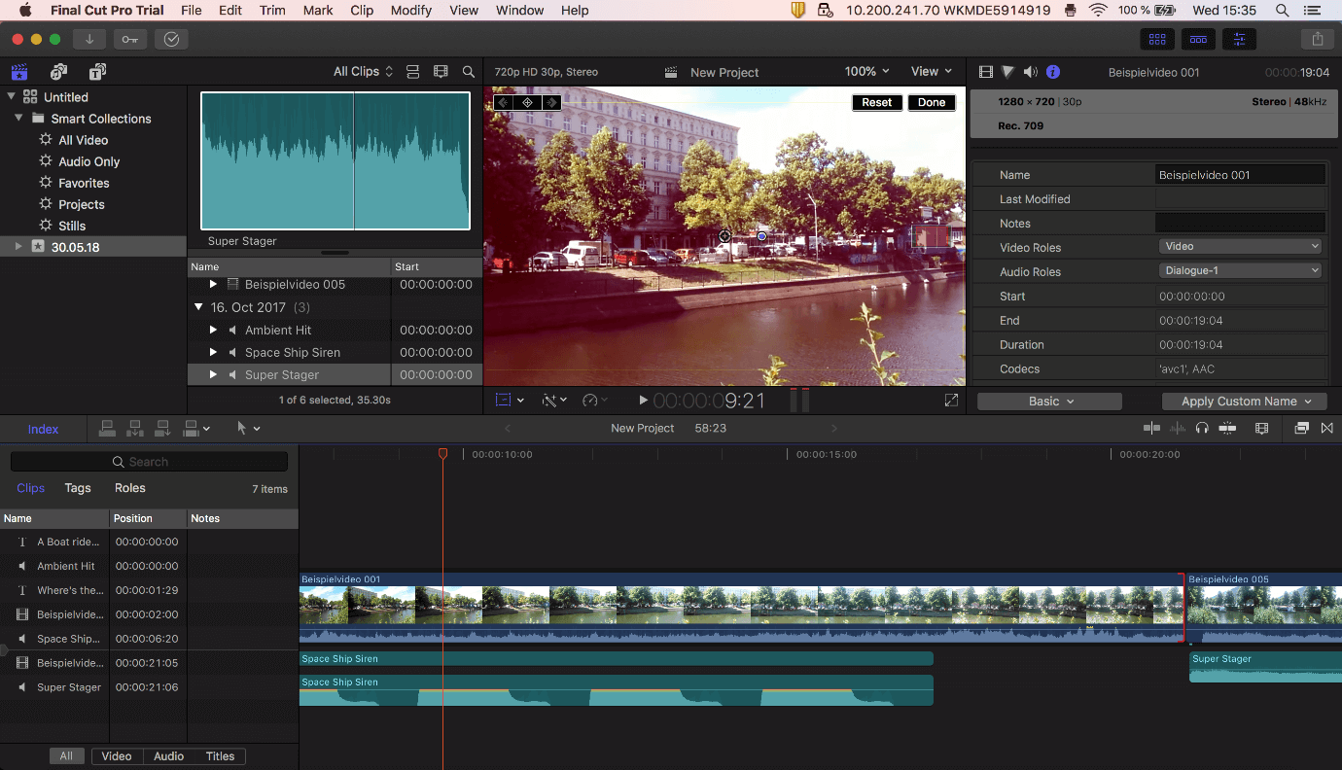Click the search icon in the clip browser
The image size is (1342, 770).
pyautogui.click(x=469, y=71)
